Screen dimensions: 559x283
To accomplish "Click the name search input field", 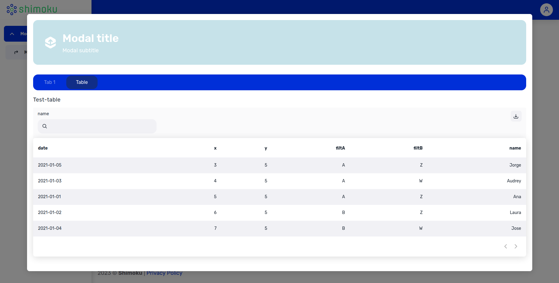I will click(100, 126).
